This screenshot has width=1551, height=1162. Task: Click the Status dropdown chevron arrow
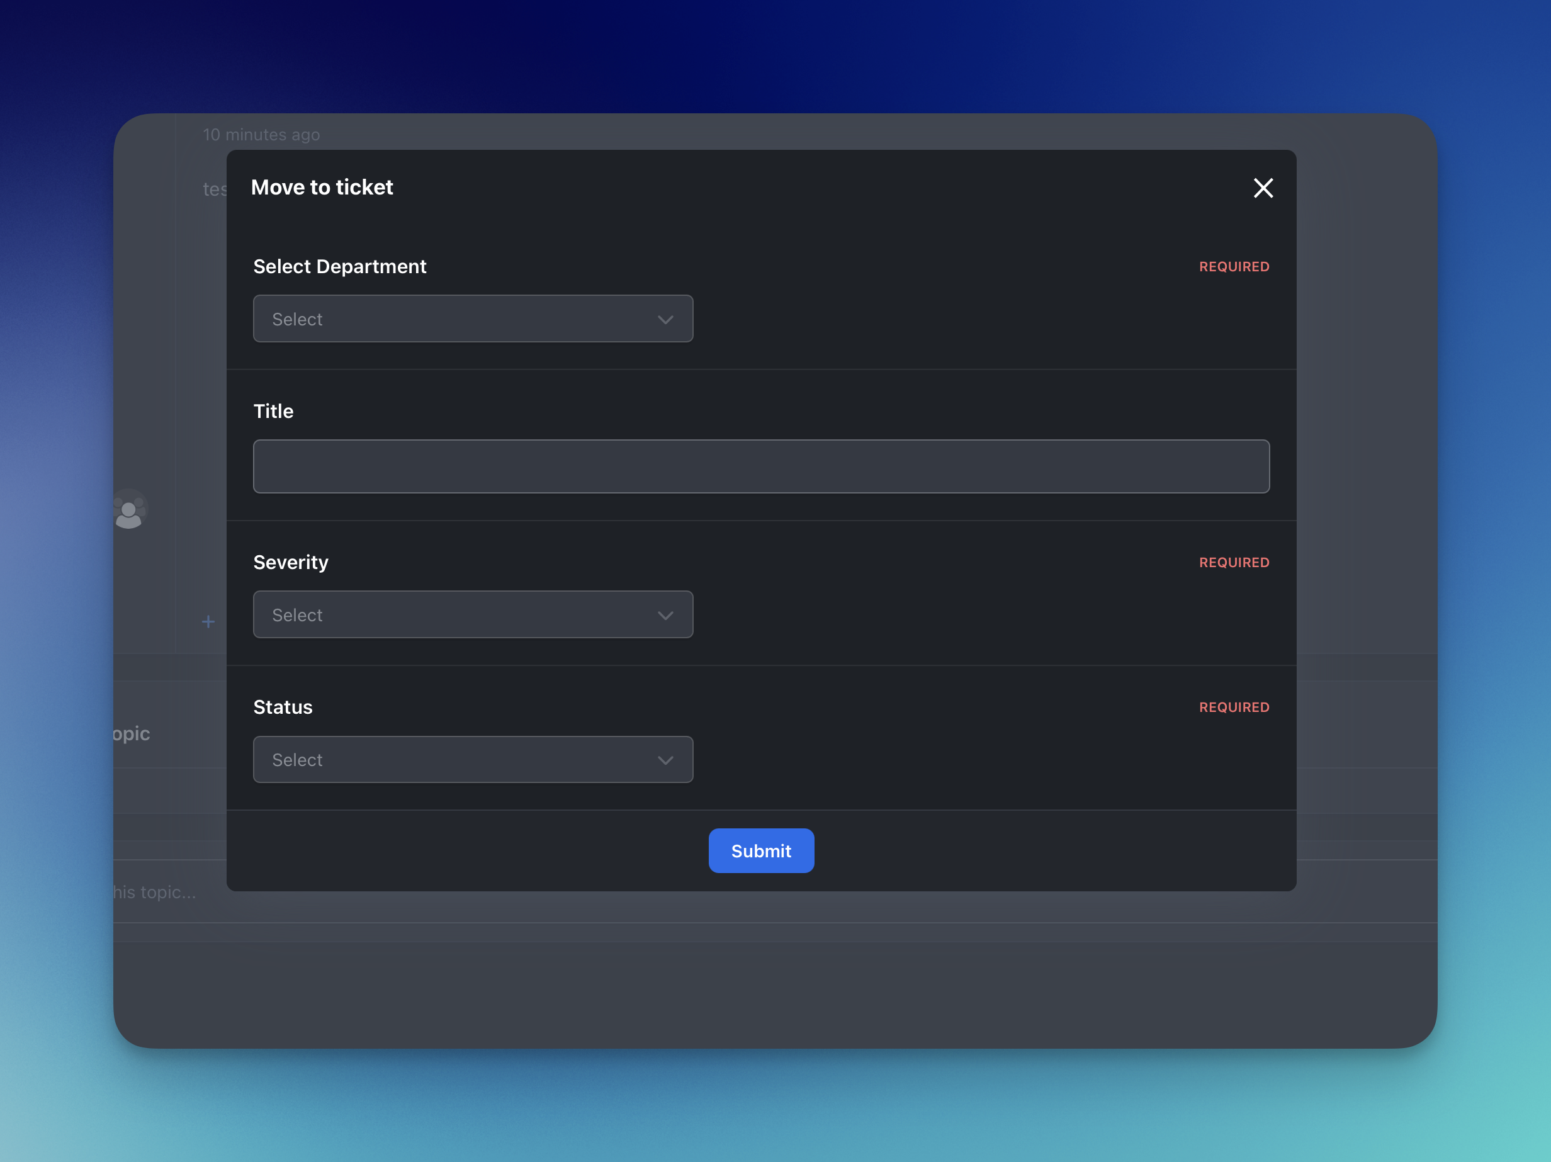click(x=665, y=760)
